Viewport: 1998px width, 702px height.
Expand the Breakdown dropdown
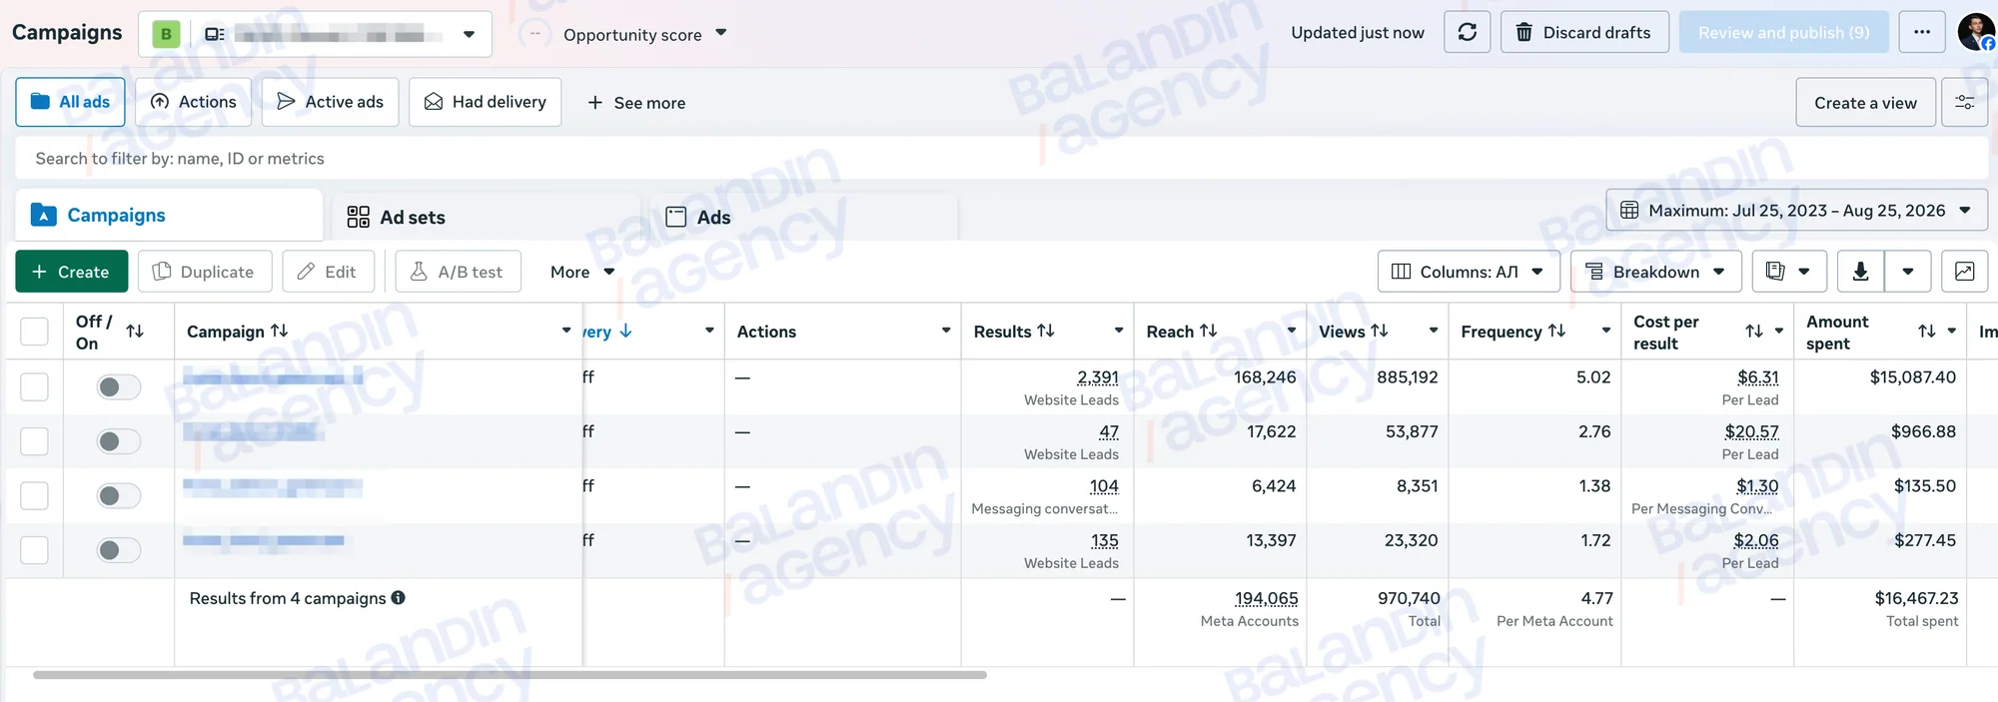(x=1655, y=272)
